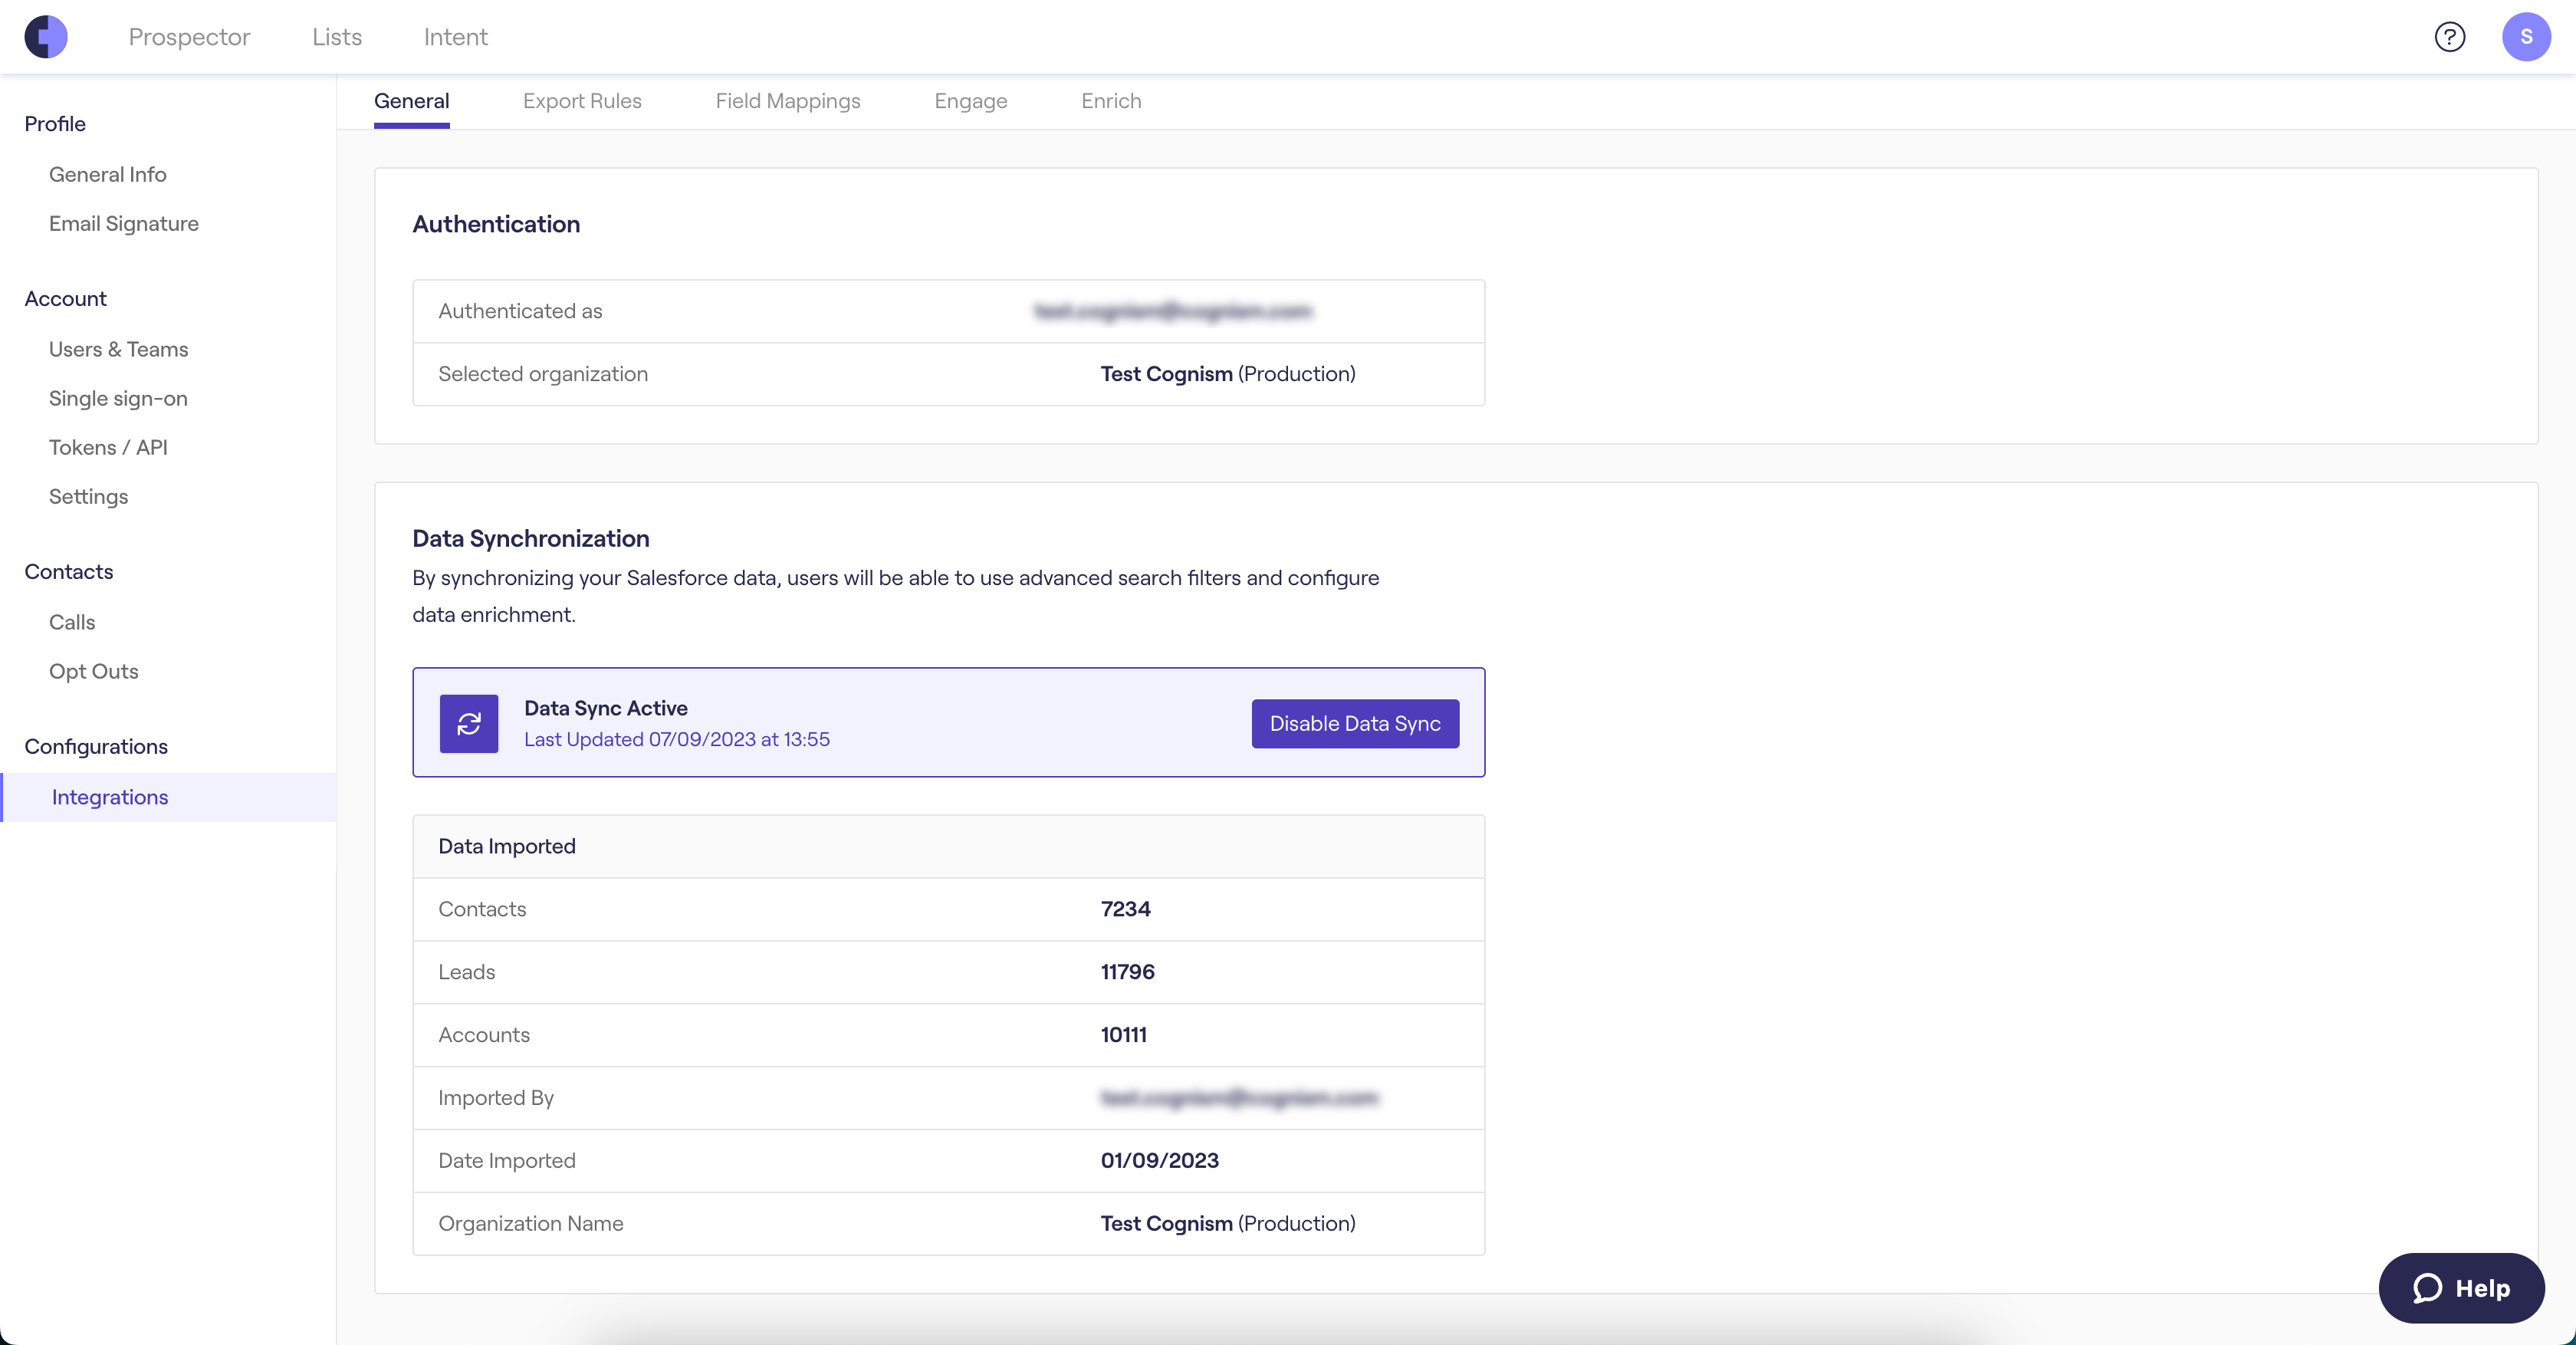Open the Help chat bubble

click(x=2461, y=1288)
